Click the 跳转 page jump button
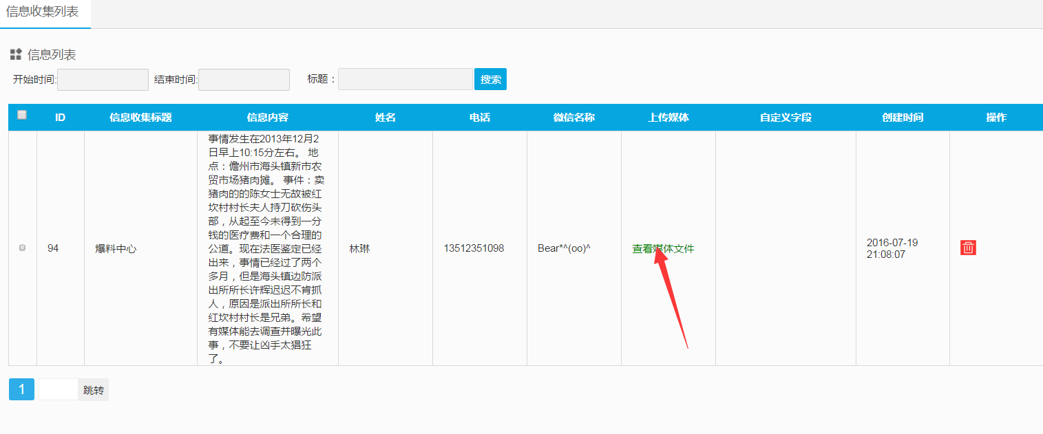The image size is (1043, 434). 93,390
